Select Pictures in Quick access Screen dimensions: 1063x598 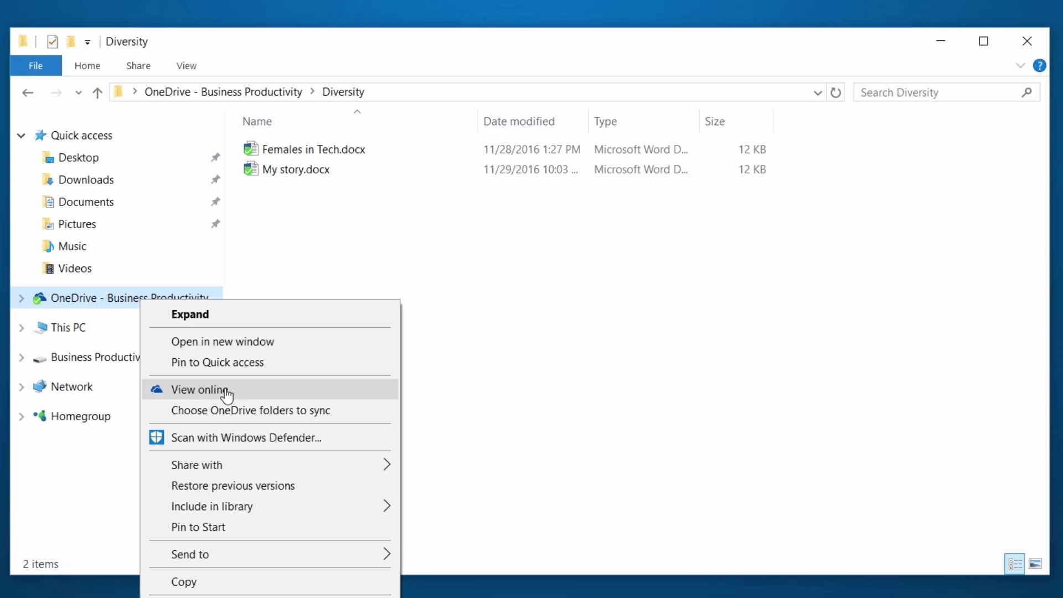pos(77,224)
